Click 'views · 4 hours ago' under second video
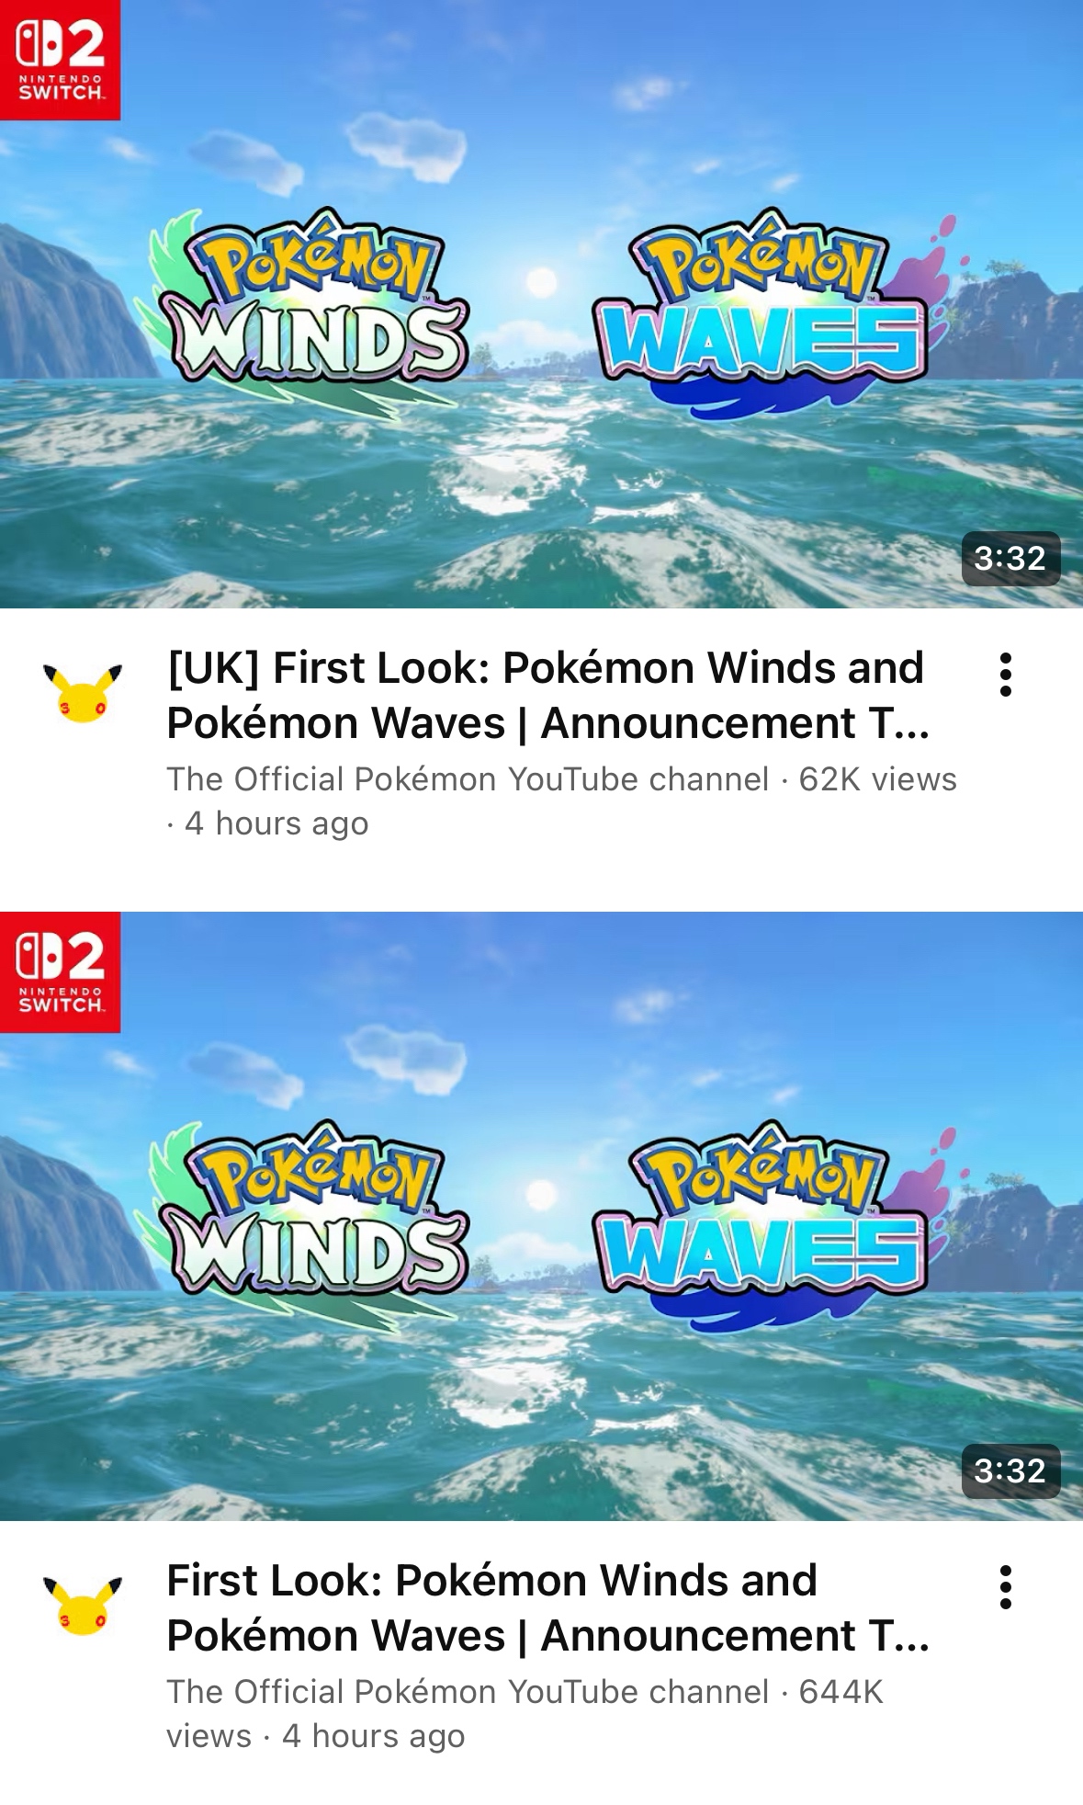Viewport: 1083px width, 1805px height. 315,1736
